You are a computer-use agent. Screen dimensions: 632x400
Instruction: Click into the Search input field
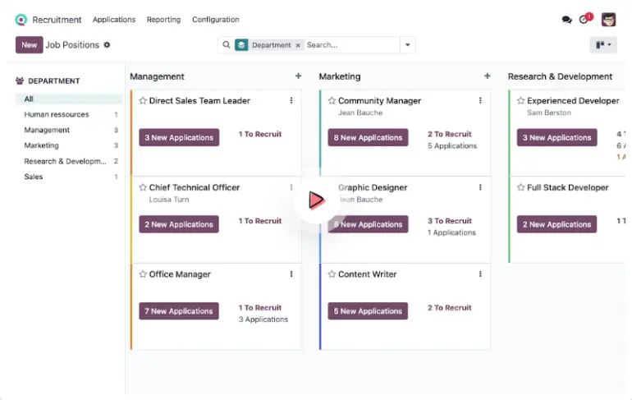point(350,45)
